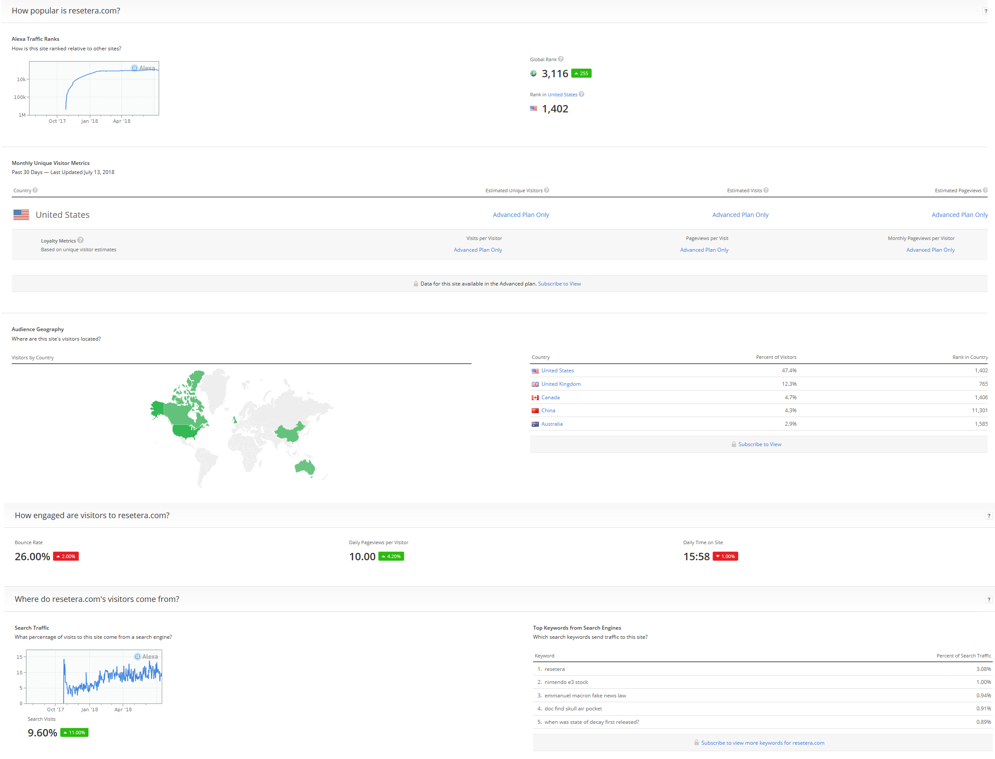Click the green 4.20% pageviews change badge
Image resolution: width=995 pixels, height=759 pixels.
[x=391, y=556]
